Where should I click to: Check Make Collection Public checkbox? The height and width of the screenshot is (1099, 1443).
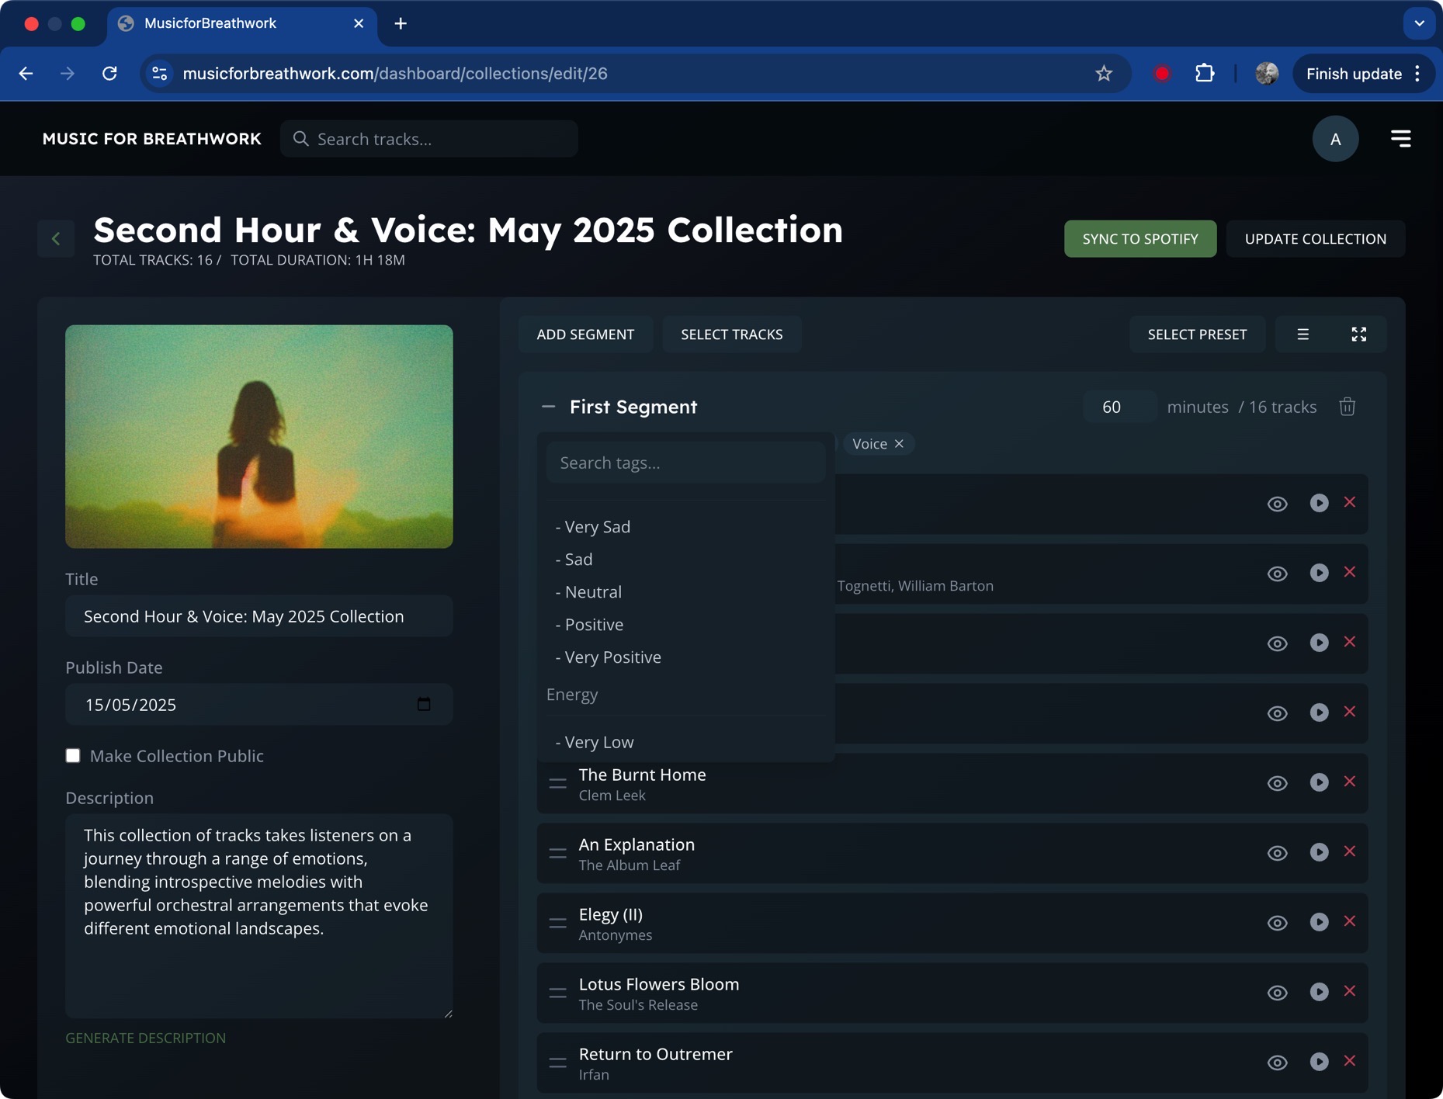click(73, 755)
